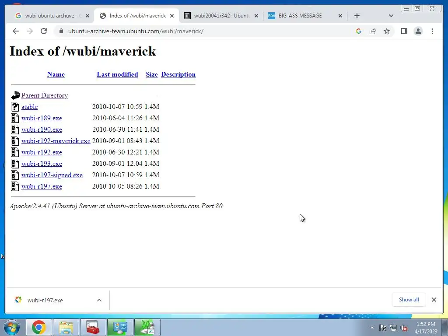Download wubi-r197-signed.exe

(x=52, y=175)
